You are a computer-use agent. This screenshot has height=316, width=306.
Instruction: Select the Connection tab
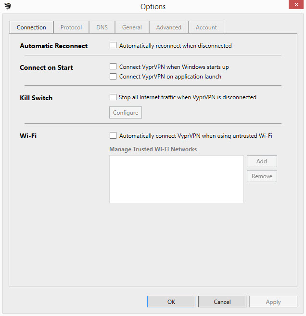click(x=31, y=27)
